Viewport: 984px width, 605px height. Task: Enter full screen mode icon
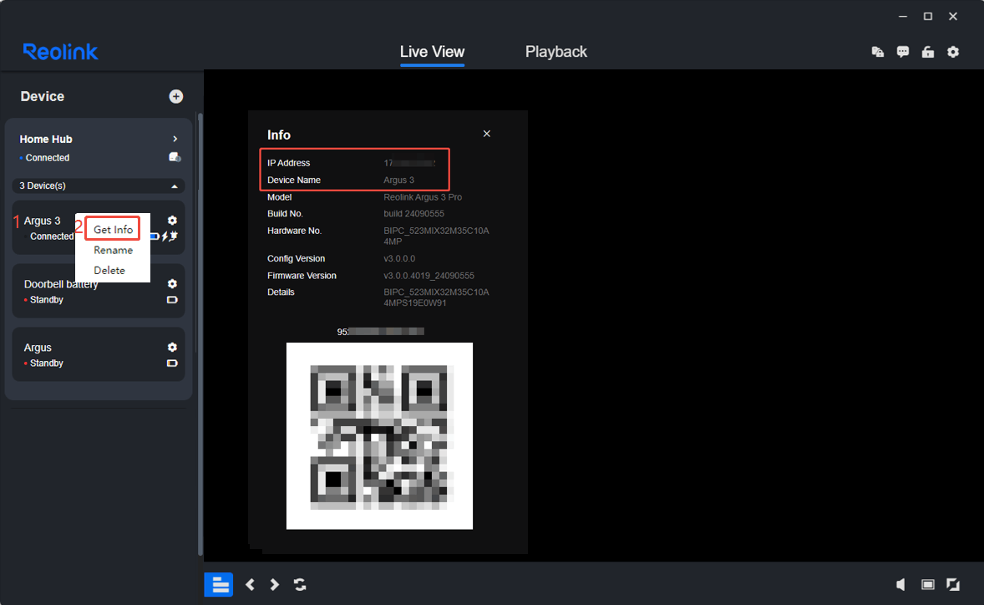pos(952,584)
